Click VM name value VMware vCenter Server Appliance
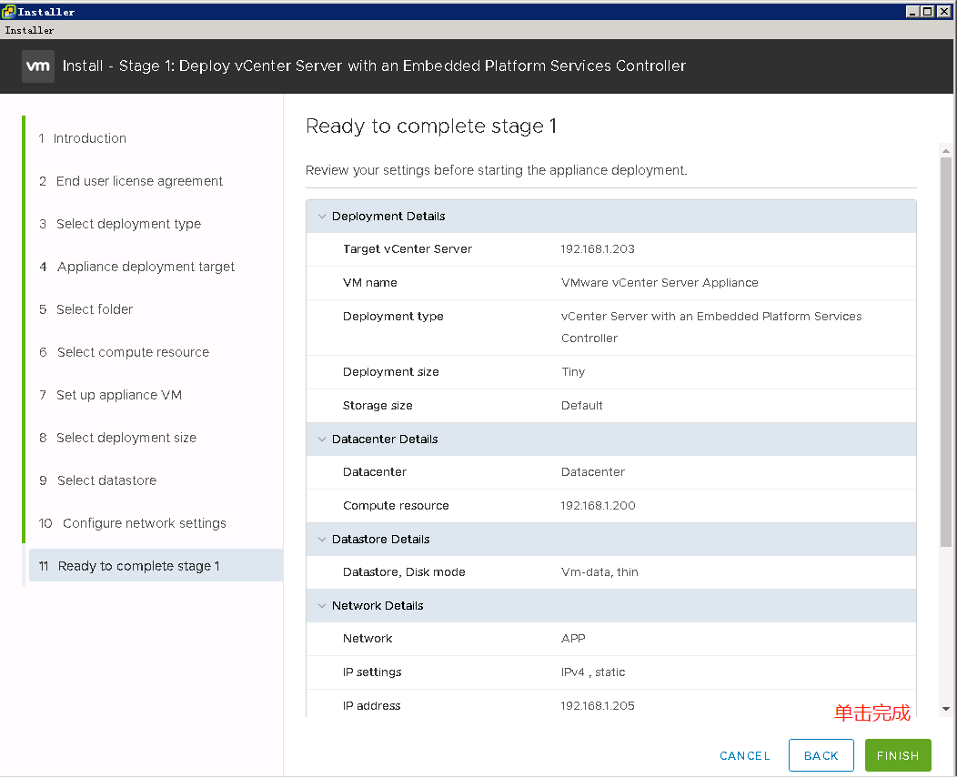The width and height of the screenshot is (957, 778). tap(660, 283)
